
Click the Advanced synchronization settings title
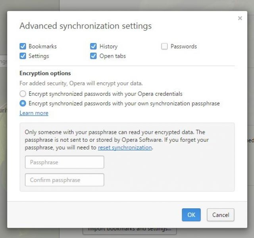(86, 26)
